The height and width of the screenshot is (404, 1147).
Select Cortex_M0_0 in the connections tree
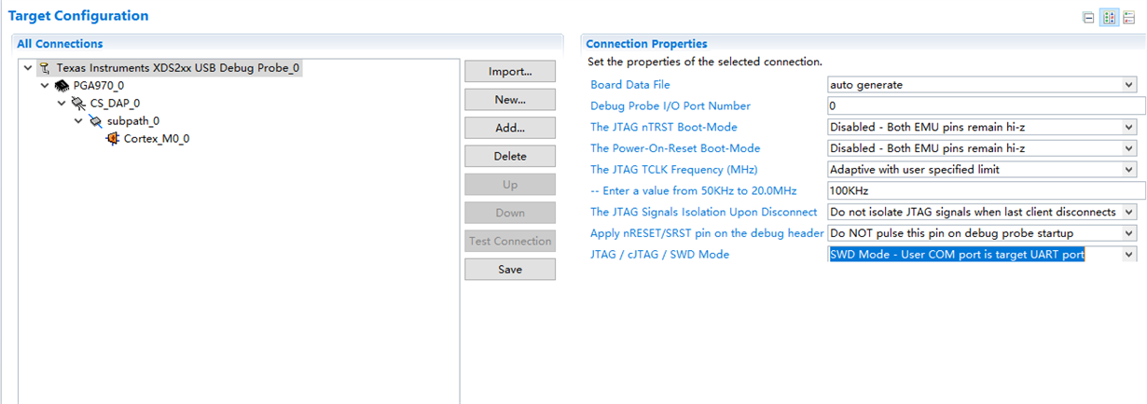click(157, 139)
